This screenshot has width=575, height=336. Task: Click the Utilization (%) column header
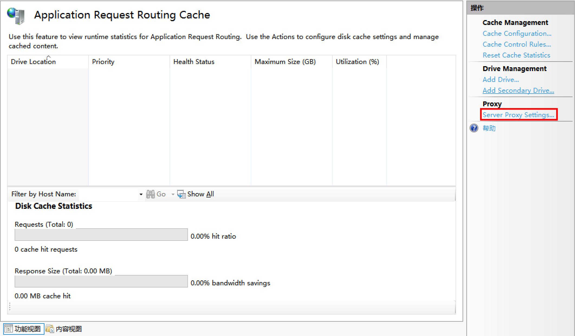[357, 62]
